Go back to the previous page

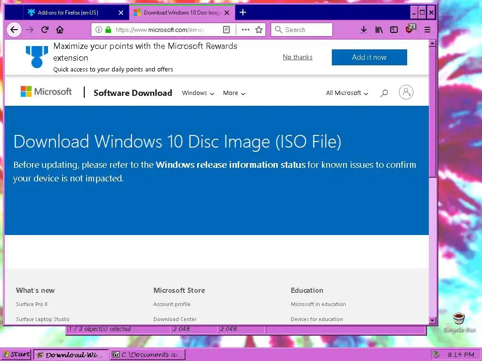14,30
